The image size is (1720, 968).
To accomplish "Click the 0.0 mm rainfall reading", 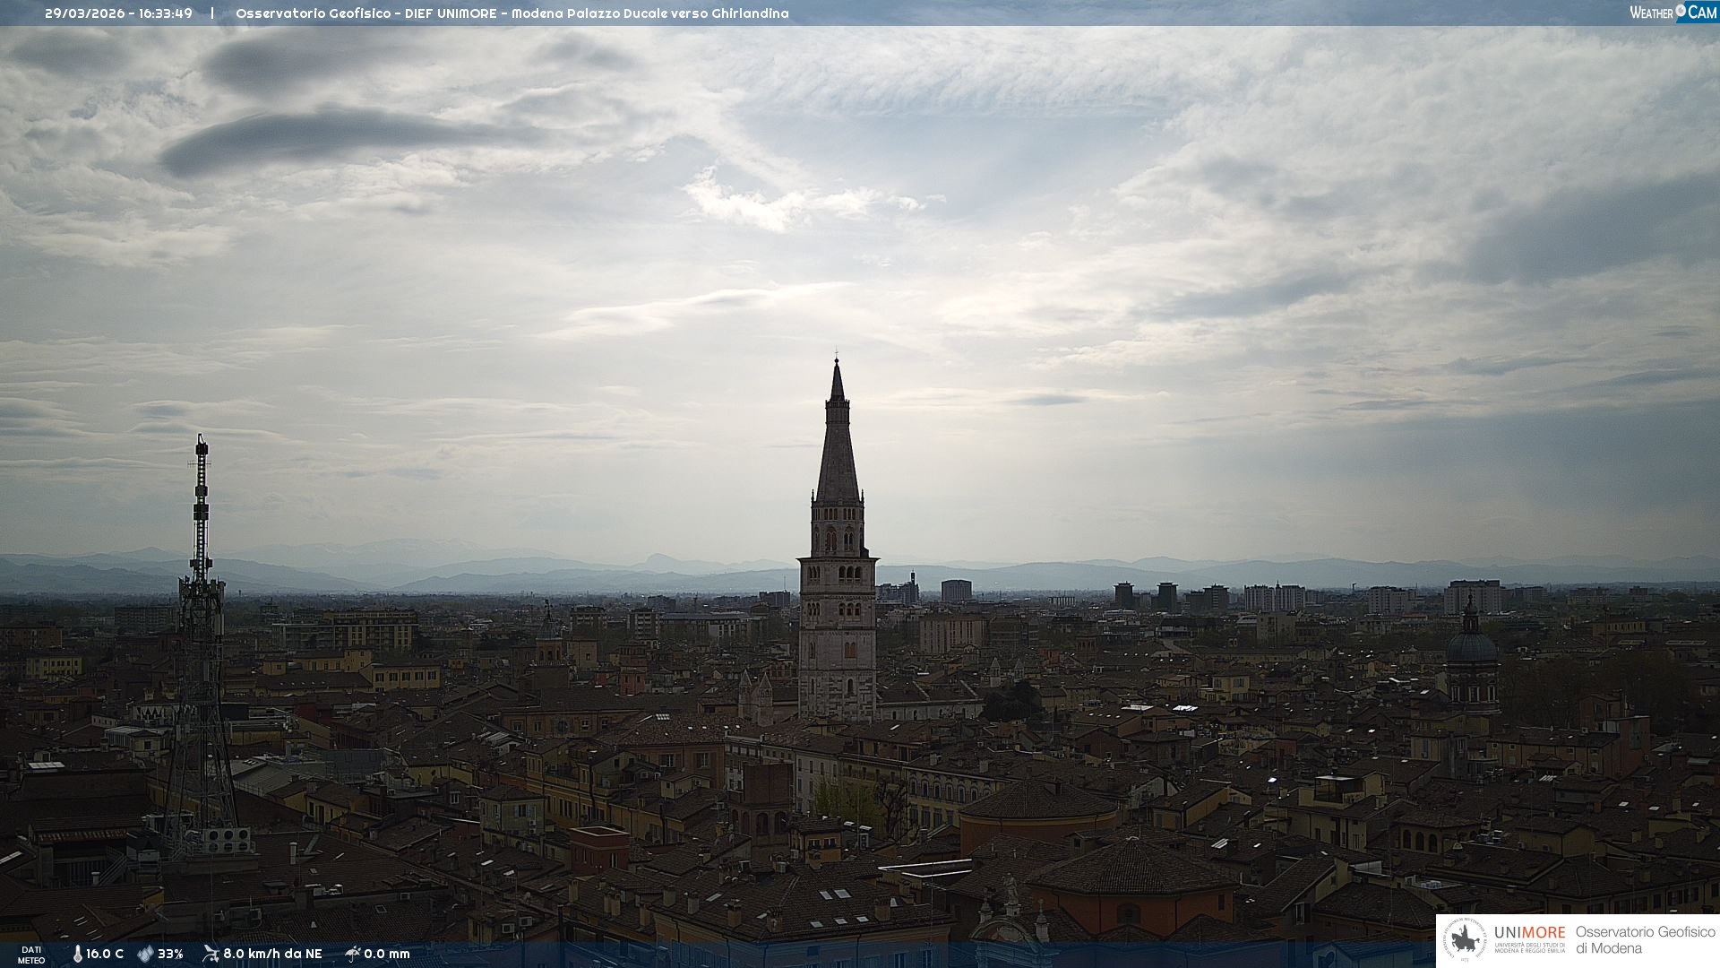I will tap(386, 954).
